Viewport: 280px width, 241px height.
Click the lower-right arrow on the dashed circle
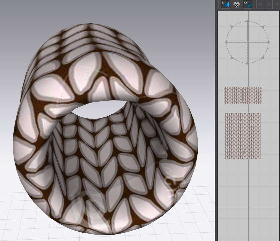tap(263, 58)
